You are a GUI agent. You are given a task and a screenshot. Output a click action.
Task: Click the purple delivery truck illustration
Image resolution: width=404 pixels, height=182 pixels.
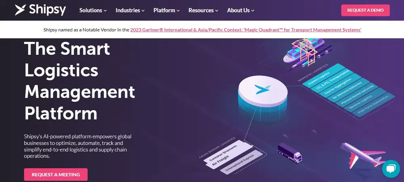click(289, 152)
